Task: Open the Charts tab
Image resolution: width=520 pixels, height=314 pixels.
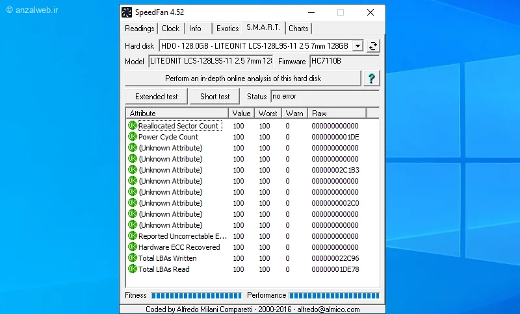Action: click(x=298, y=29)
